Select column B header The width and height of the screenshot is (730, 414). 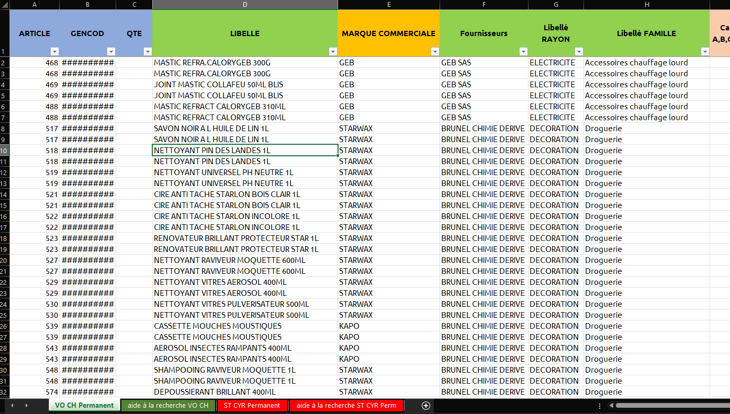coord(87,5)
